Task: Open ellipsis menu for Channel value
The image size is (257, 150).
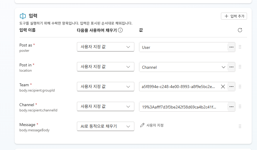Action: [231, 107]
